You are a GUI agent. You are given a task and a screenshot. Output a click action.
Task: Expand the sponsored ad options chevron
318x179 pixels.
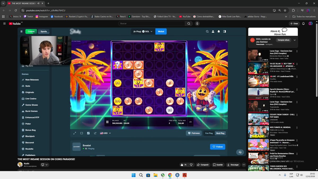click(295, 40)
